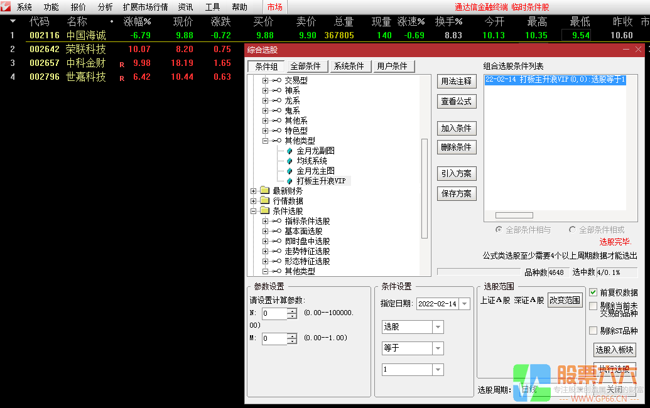Select 指标条件选股 tree item
The height and width of the screenshot is (408, 650).
click(307, 221)
